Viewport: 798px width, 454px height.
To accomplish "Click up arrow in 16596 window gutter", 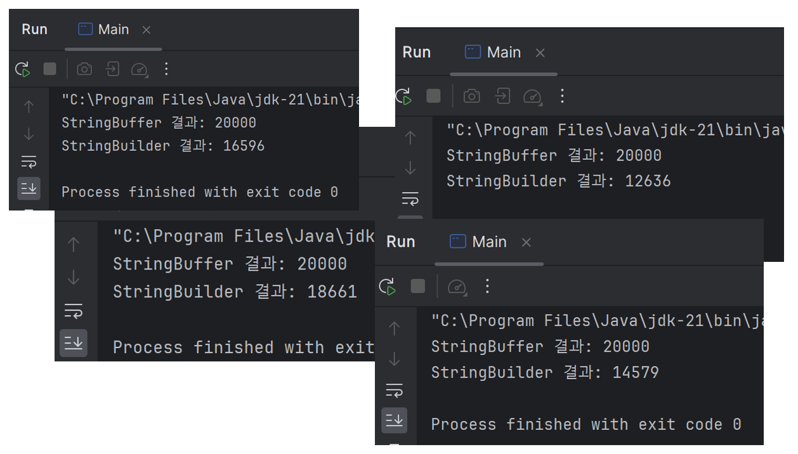I will (29, 107).
